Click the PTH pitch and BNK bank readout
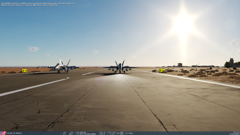 pyautogui.click(x=103, y=133)
